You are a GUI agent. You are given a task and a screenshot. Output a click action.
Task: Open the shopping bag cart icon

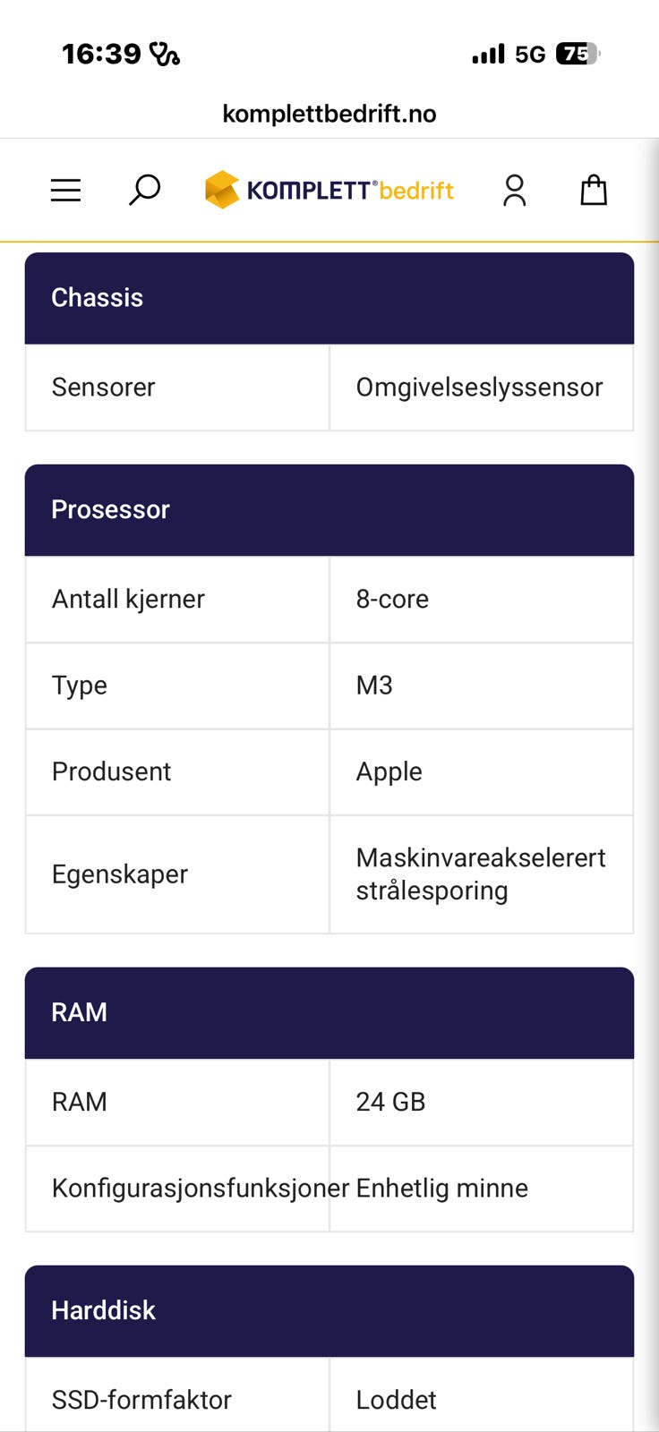click(x=594, y=190)
